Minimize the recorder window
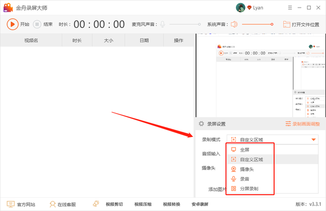Screen dimensions: 326x211 [300, 8]
